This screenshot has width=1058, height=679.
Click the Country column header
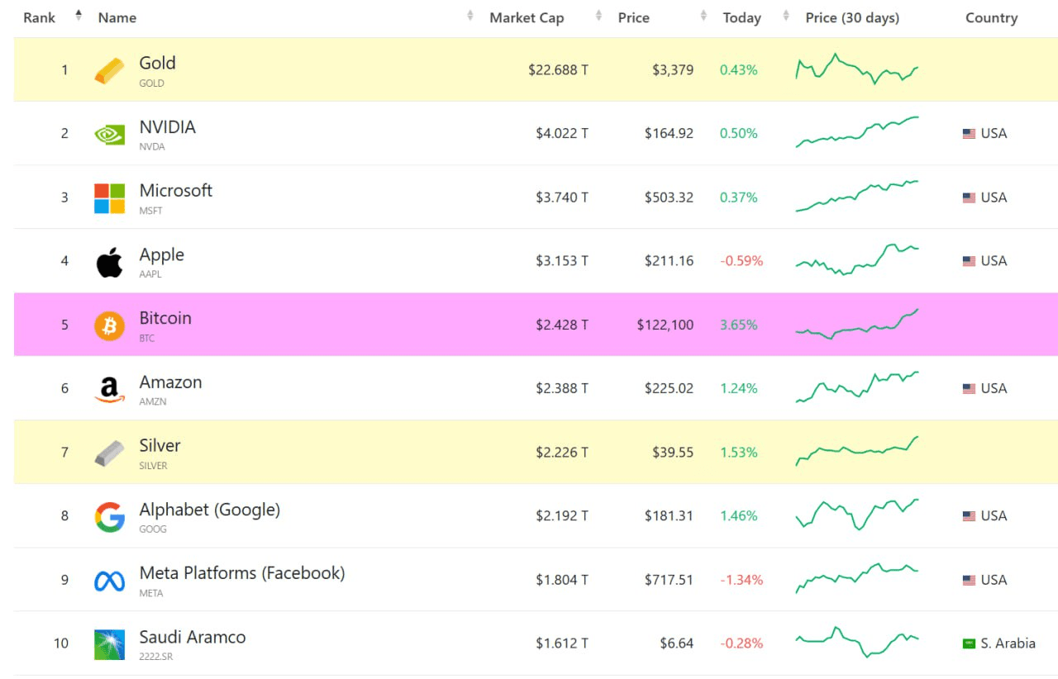991,17
